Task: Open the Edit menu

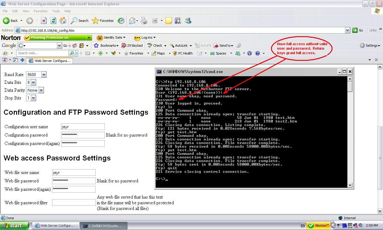Action: (15, 11)
